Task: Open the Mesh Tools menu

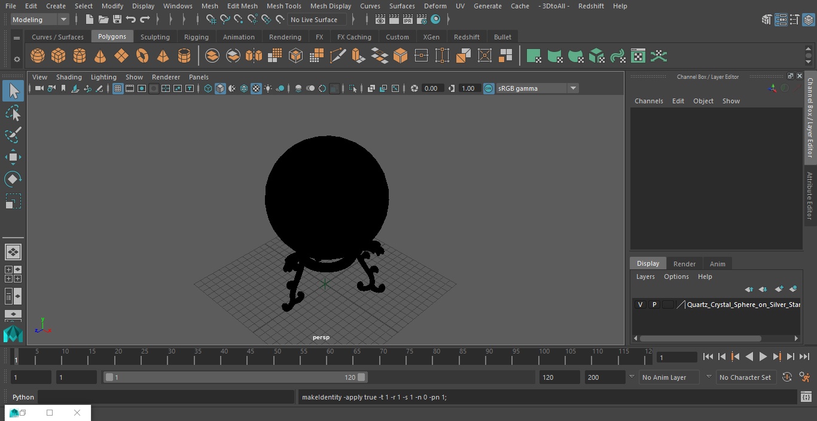Action: [x=283, y=6]
